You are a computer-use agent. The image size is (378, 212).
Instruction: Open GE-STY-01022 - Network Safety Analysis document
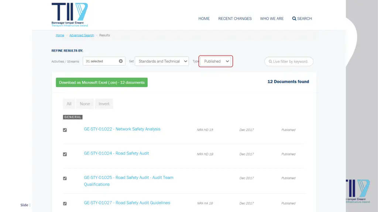pyautogui.click(x=122, y=129)
